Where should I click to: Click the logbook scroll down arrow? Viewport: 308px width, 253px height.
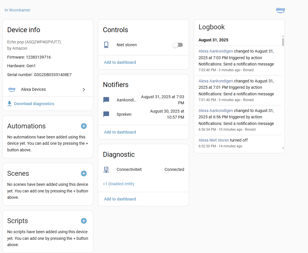pos(283,148)
